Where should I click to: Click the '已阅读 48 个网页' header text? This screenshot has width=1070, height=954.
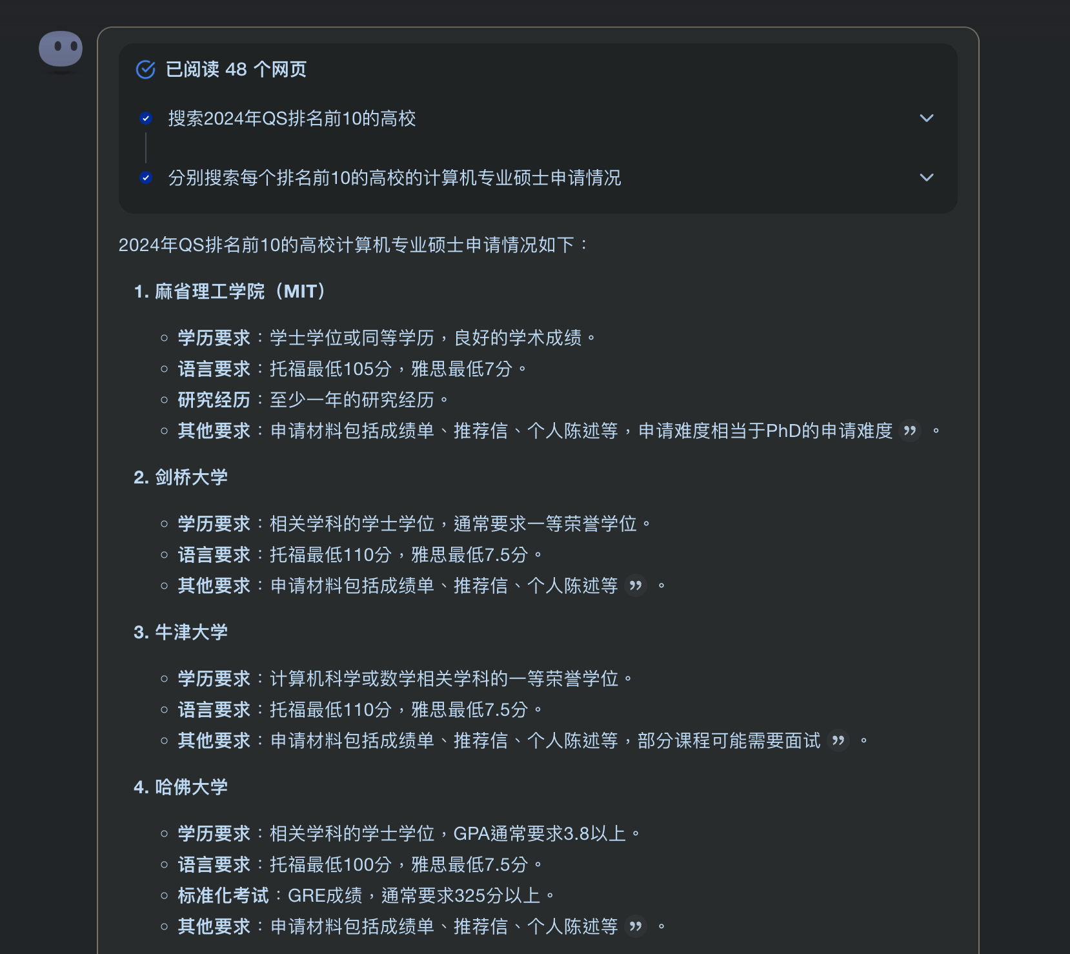tap(236, 69)
